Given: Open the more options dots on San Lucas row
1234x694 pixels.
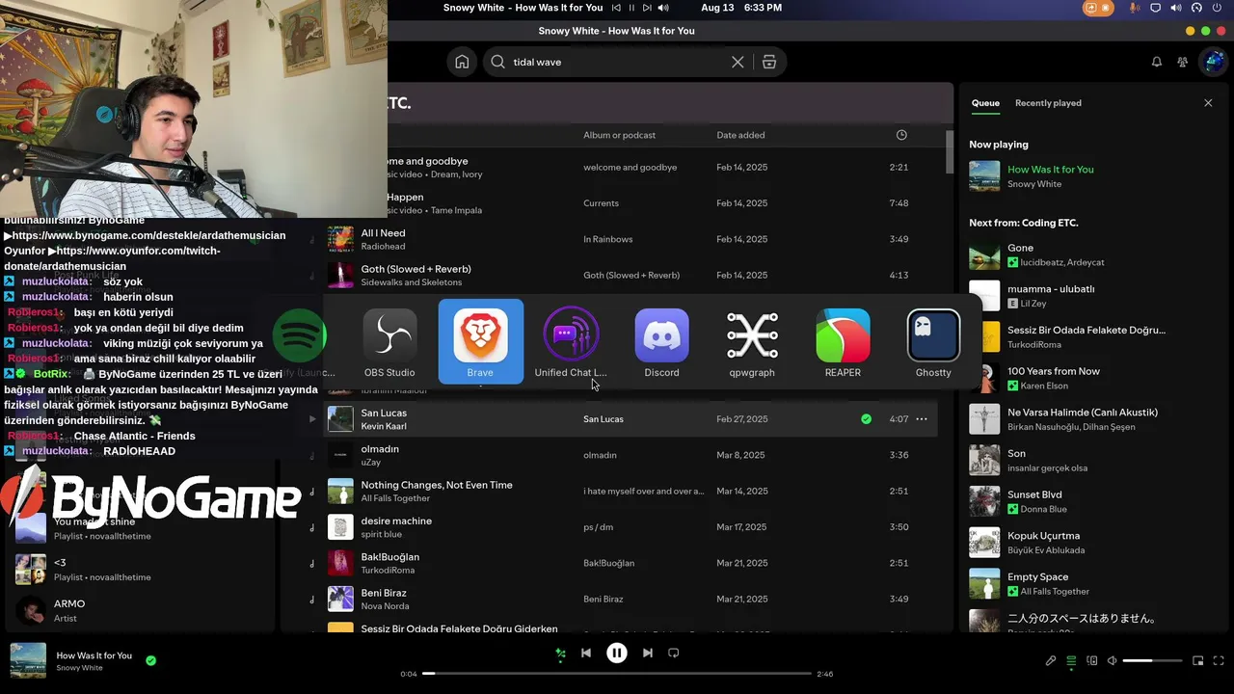Looking at the screenshot, I should (x=922, y=419).
